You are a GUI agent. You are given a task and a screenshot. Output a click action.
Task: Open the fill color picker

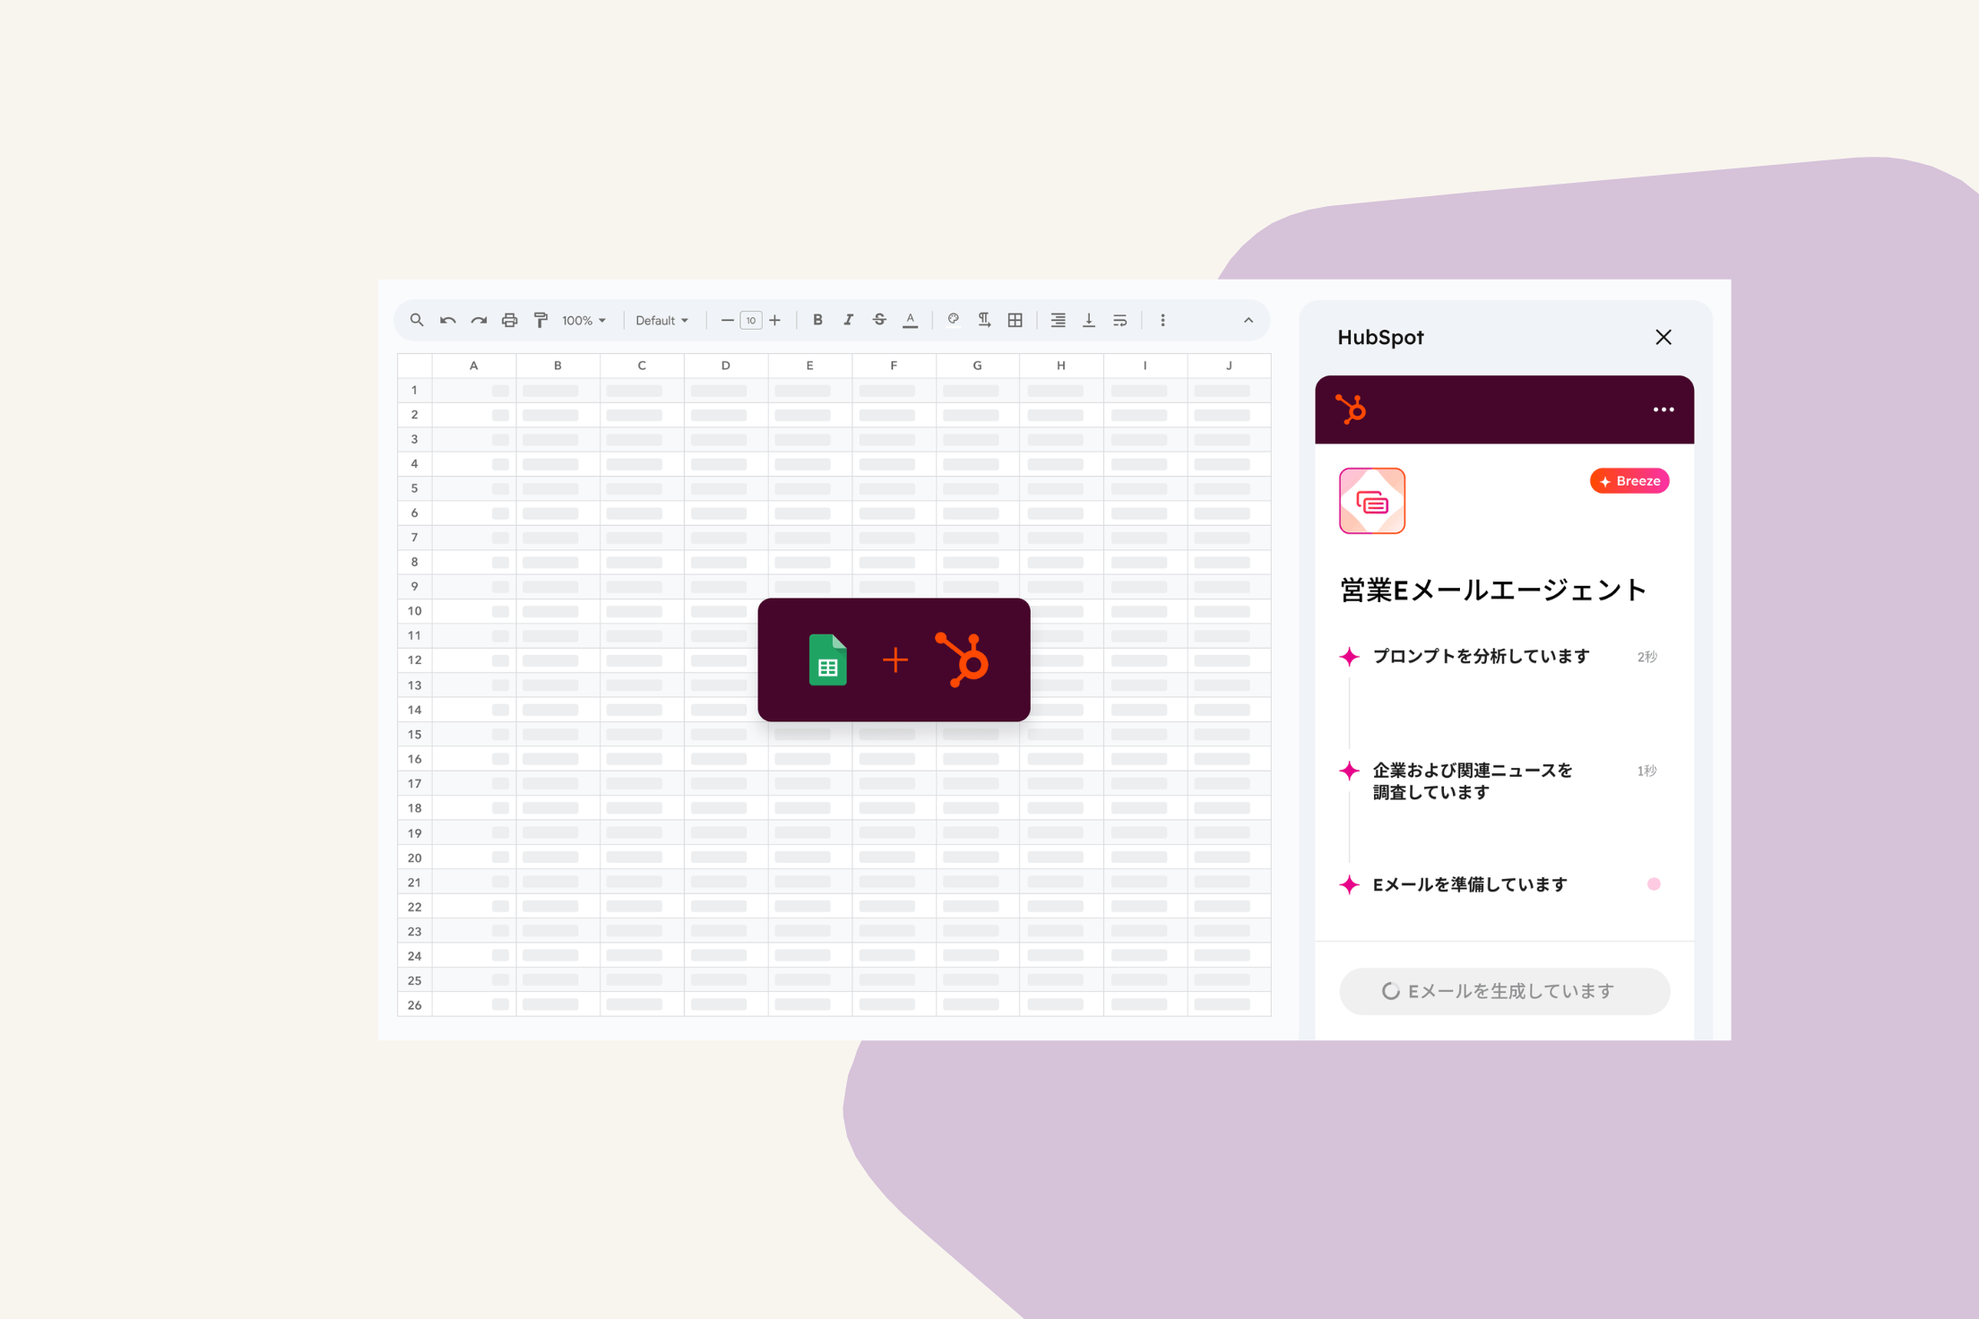(x=953, y=320)
